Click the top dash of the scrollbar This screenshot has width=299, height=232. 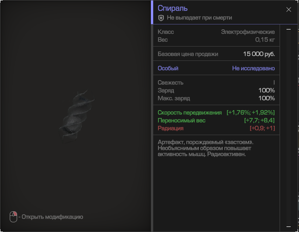coord(289,29)
